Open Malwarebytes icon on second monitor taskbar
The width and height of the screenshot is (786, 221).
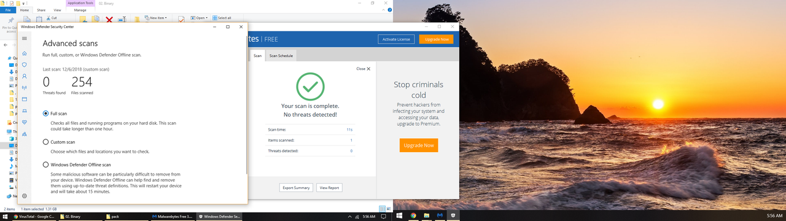(x=440, y=216)
